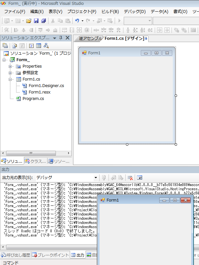Open the データ(A) menu
Viewport: 199px width, 265px height.
point(160,12)
